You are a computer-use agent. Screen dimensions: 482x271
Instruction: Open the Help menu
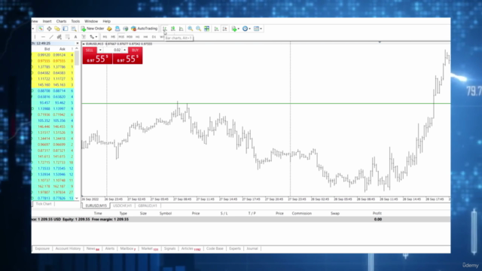[x=107, y=21]
